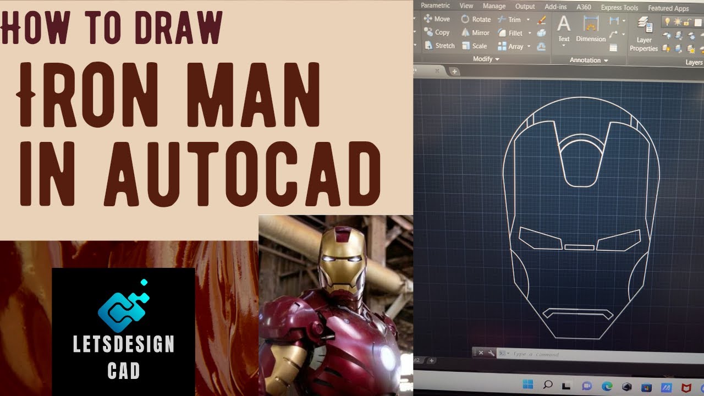Add a new layout tab
Viewport: 704px width, 396px height.
coord(432,361)
